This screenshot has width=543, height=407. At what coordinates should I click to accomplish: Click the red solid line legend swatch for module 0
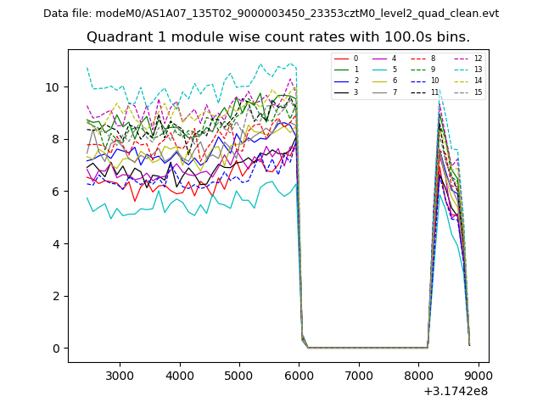coord(343,59)
